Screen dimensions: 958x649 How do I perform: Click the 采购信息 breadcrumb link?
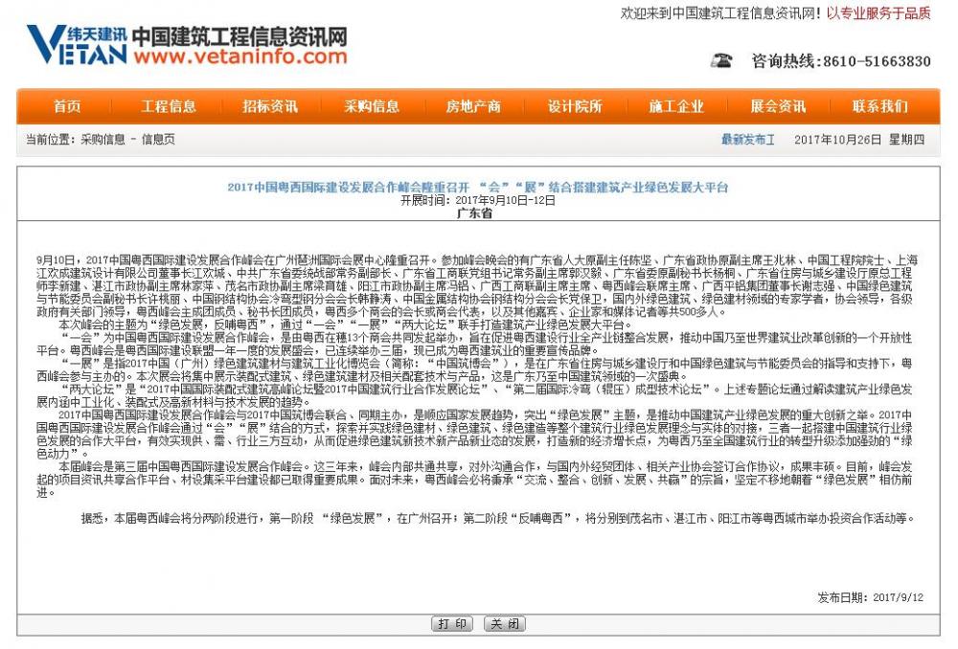(x=103, y=140)
